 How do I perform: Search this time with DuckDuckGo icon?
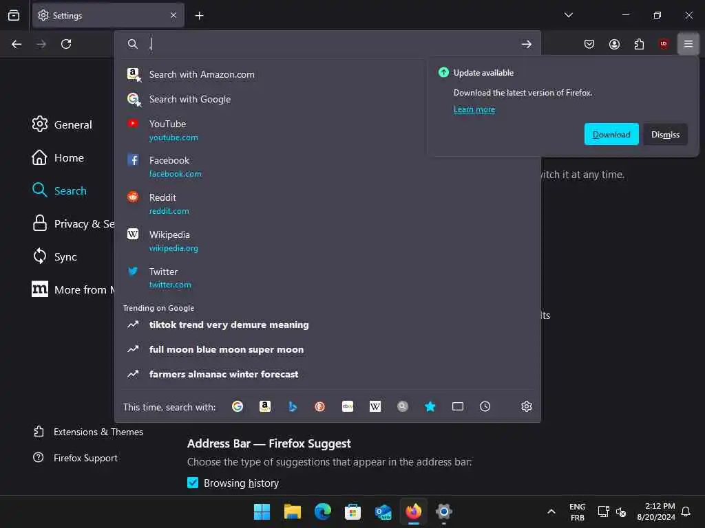point(319,406)
